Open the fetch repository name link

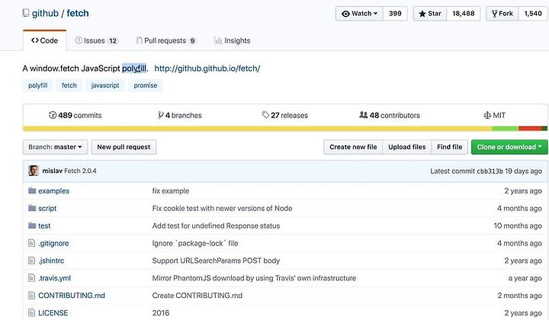click(77, 13)
